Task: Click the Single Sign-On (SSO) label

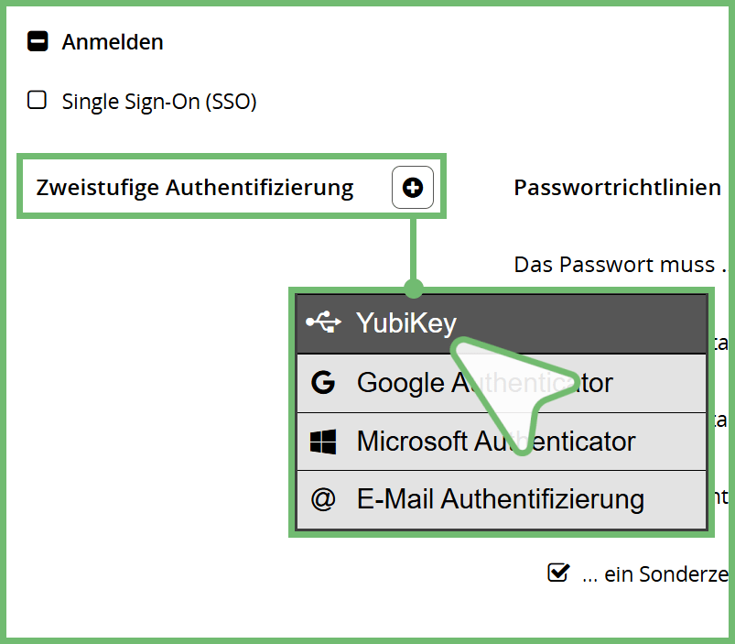Action: click(x=158, y=101)
